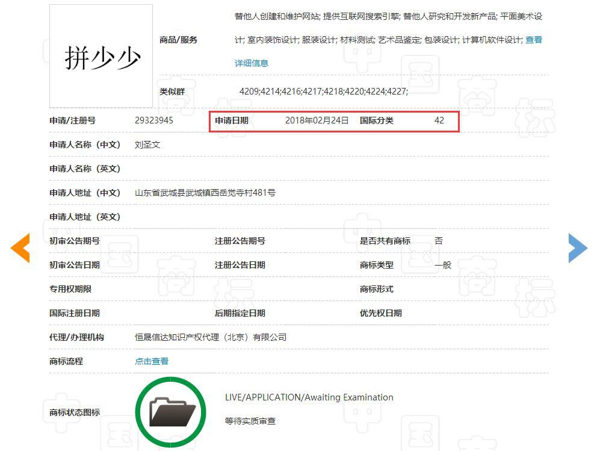The width and height of the screenshot is (600, 451).
Task: Click the 申请人名称（中文） label
Action: coord(85,145)
